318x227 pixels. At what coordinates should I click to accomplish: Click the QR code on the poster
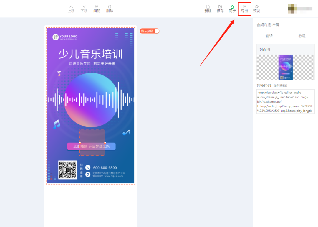pyautogui.click(x=68, y=170)
